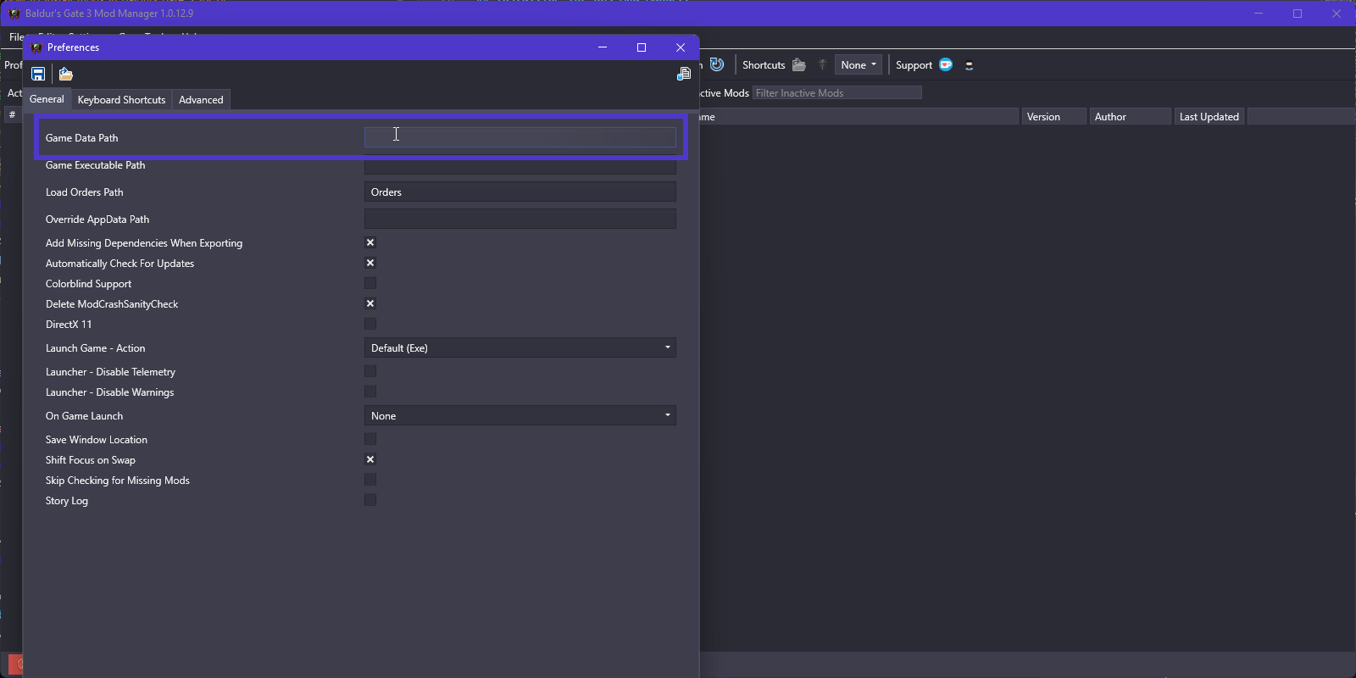Enable Launcher - Disable Telemetry
This screenshot has width=1356, height=678.
click(x=370, y=371)
